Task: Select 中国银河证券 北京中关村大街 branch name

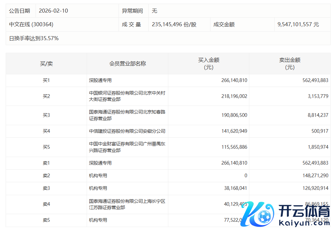Action: 127,96
